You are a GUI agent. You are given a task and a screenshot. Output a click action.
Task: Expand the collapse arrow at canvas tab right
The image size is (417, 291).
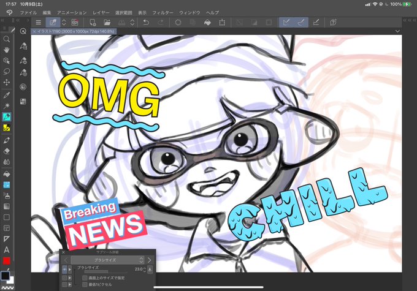pyautogui.click(x=397, y=31)
